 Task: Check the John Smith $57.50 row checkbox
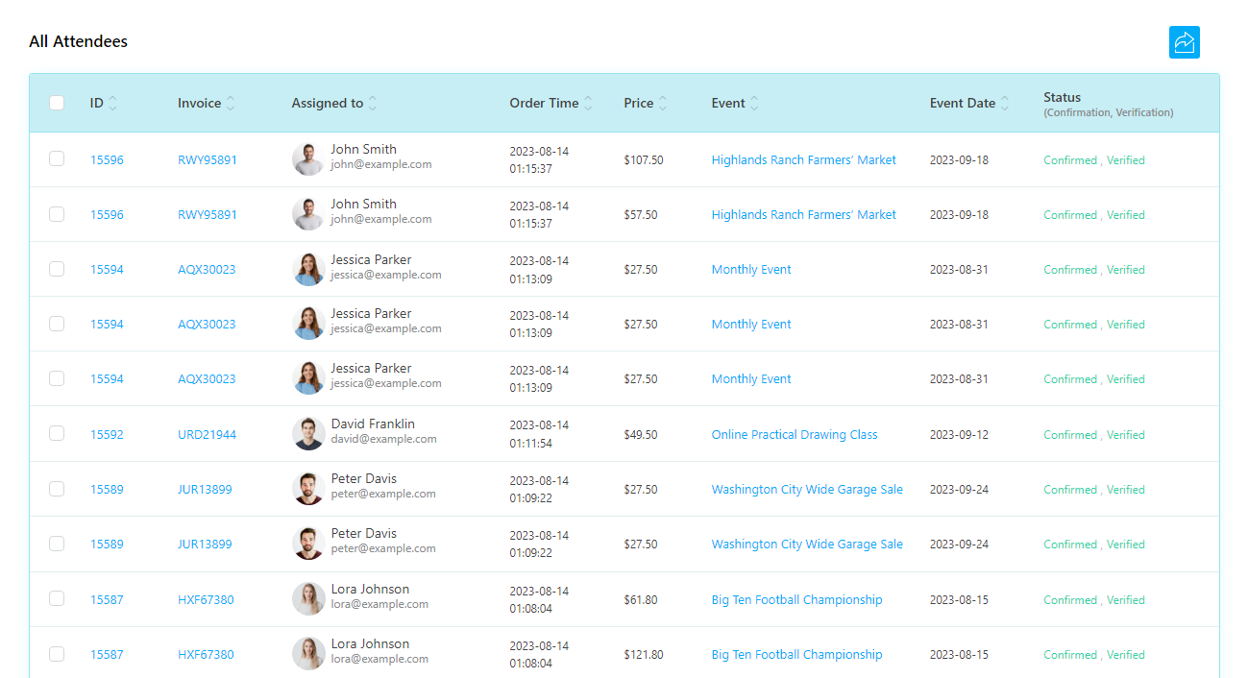pos(57,213)
